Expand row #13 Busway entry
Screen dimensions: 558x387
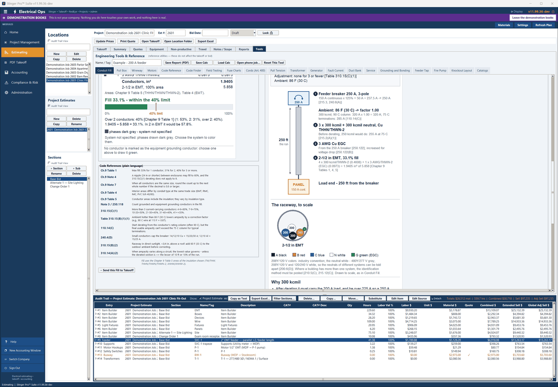pos(96,355)
